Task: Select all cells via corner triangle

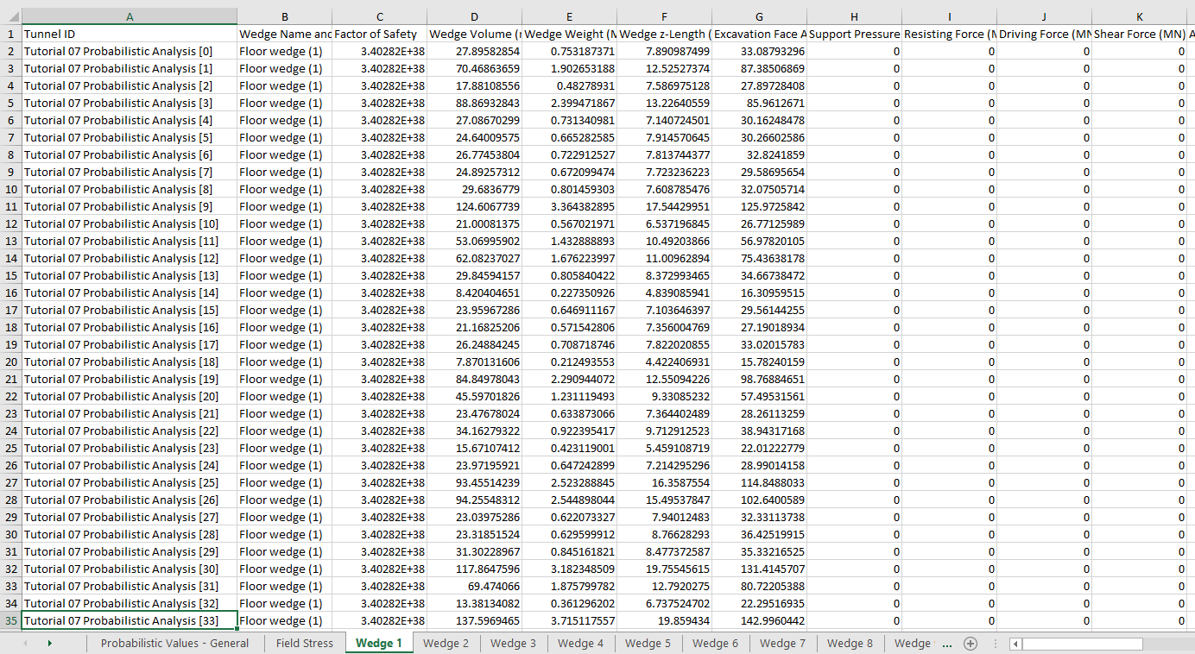Action: click(10, 16)
